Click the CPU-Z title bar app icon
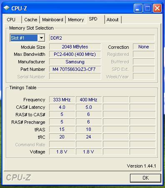 [6, 8]
